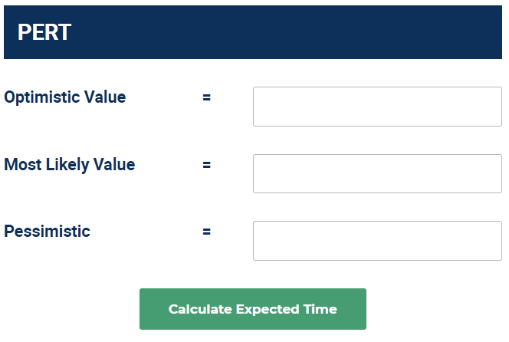Select the Most Likely Value label
The width and height of the screenshot is (509, 342).
[x=70, y=164]
